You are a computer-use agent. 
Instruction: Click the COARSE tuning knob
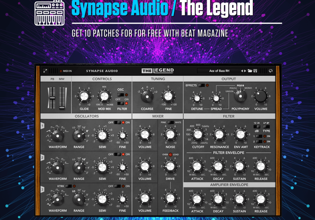pyautogui.click(x=147, y=97)
